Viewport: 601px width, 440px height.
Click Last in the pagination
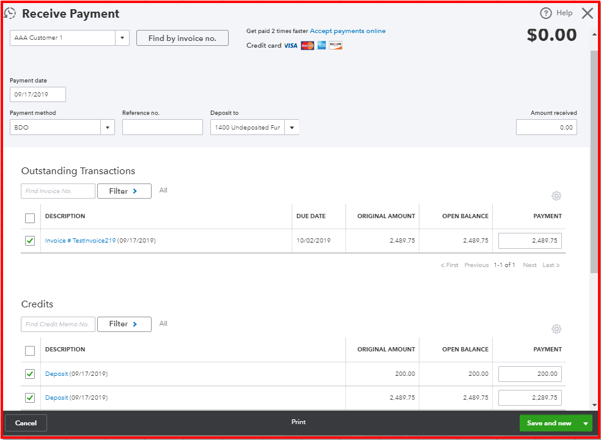551,265
